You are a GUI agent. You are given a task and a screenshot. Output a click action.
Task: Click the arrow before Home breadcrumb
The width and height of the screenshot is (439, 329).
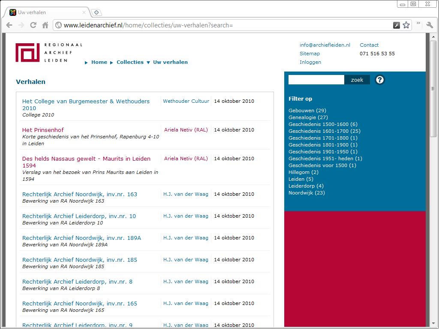87,63
